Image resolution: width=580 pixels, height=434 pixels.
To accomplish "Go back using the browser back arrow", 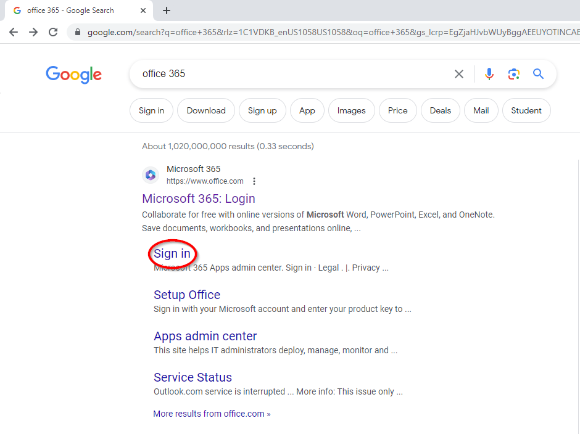I will 14,32.
